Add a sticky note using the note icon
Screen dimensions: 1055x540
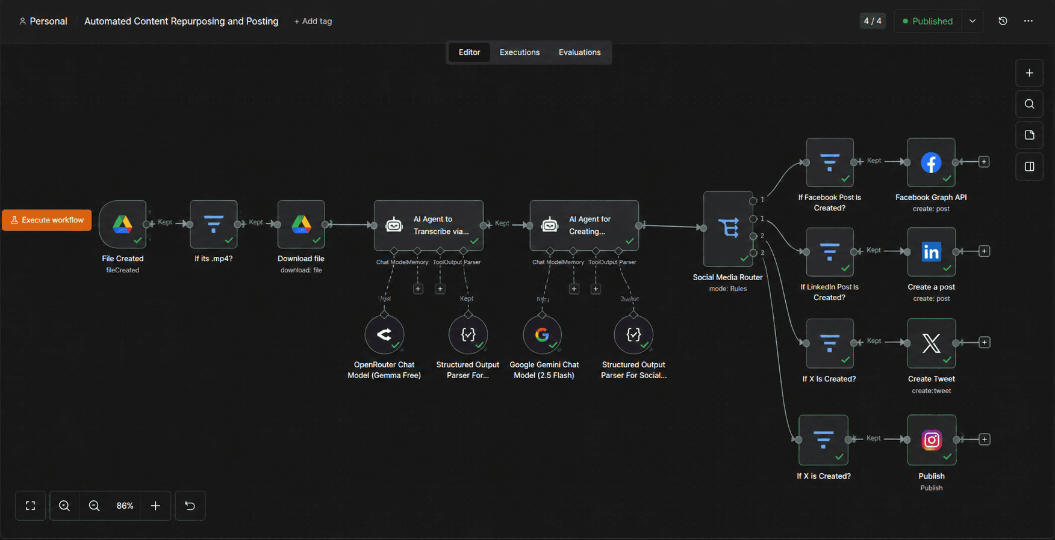click(1030, 135)
